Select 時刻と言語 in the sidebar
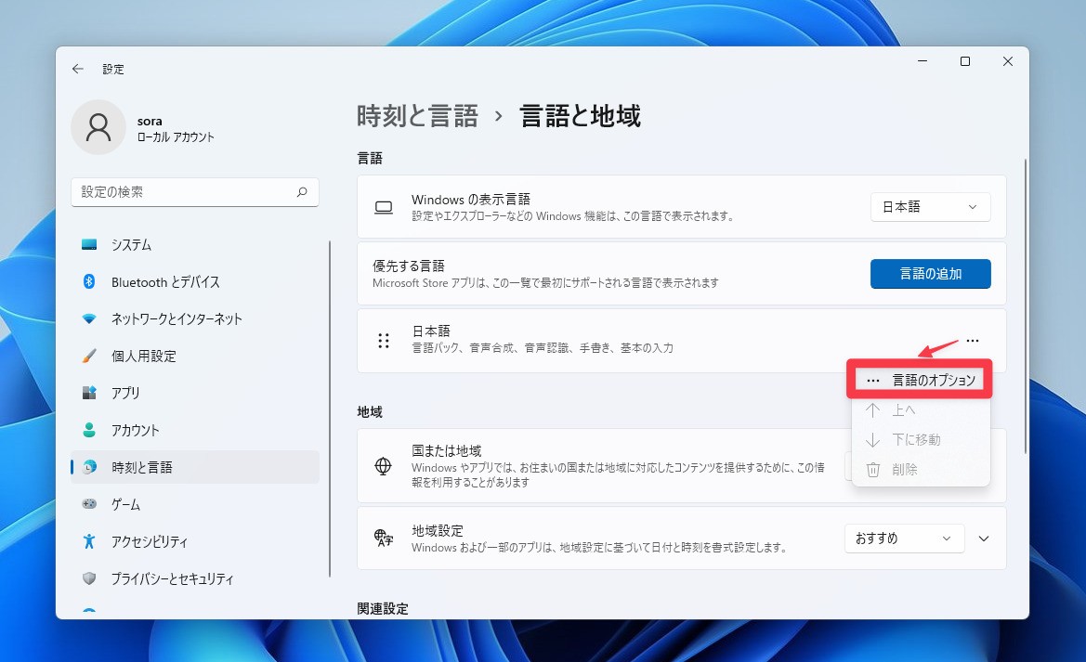Screen dimensions: 1086x662 (194, 467)
